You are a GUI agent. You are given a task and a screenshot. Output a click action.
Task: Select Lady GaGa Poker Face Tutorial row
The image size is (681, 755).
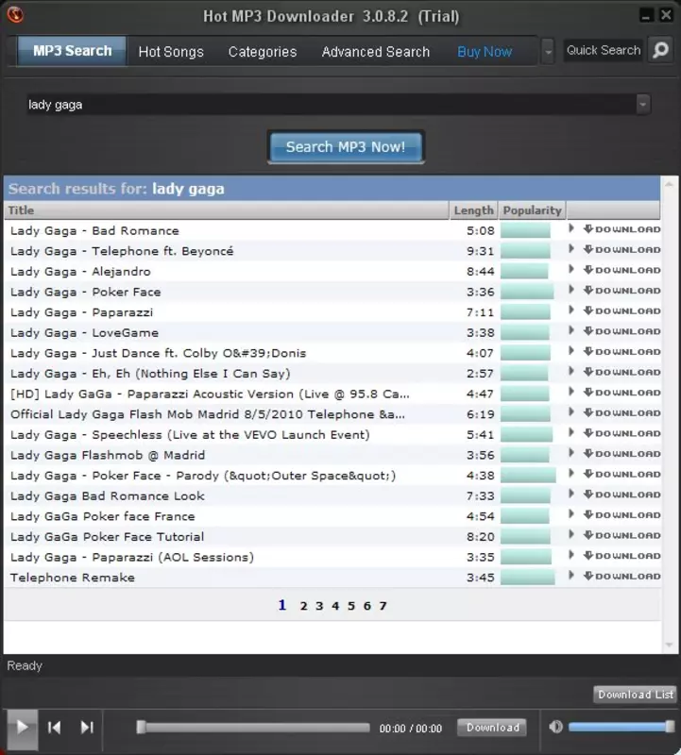(x=332, y=536)
